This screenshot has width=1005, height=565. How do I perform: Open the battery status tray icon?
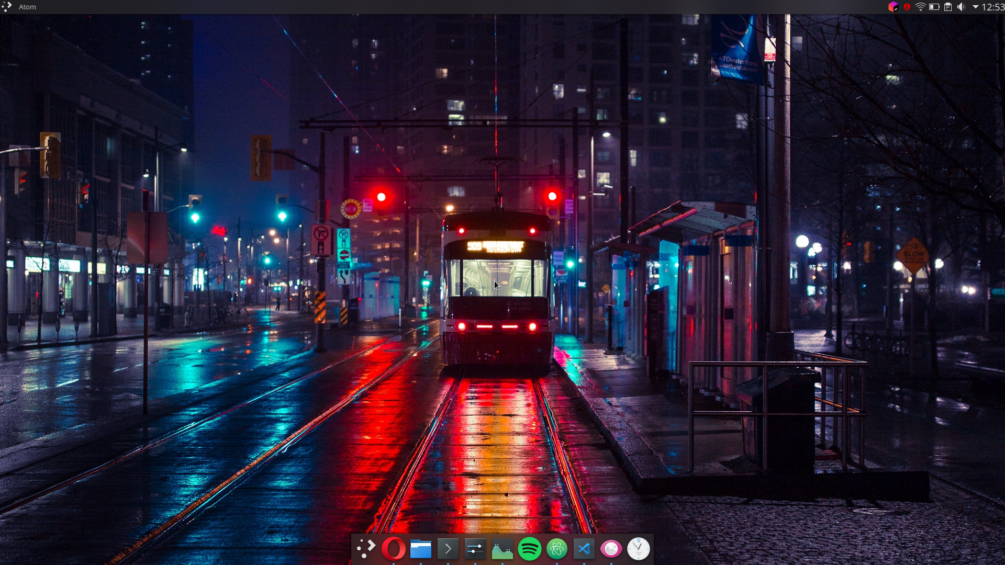pos(934,7)
